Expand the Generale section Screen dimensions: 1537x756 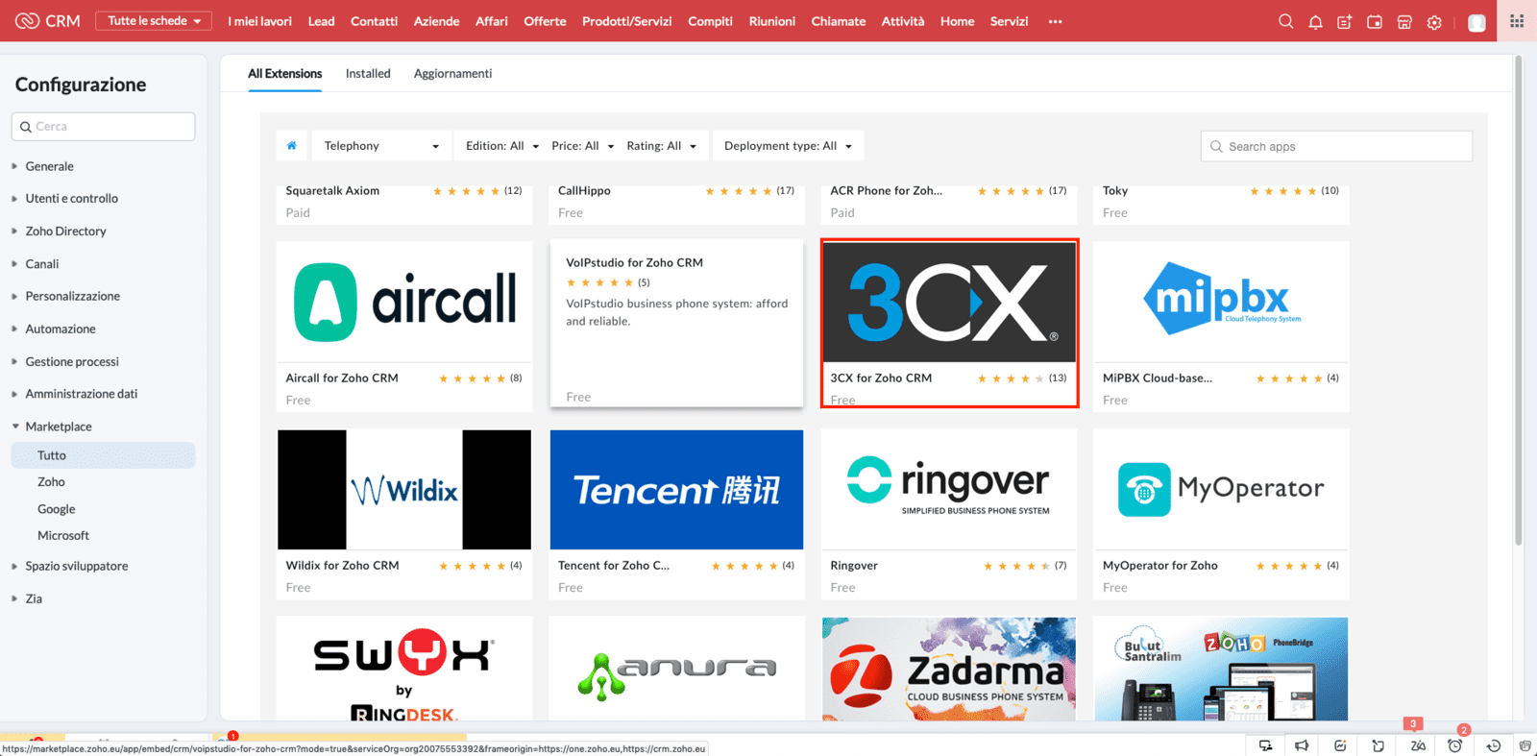[x=49, y=166]
